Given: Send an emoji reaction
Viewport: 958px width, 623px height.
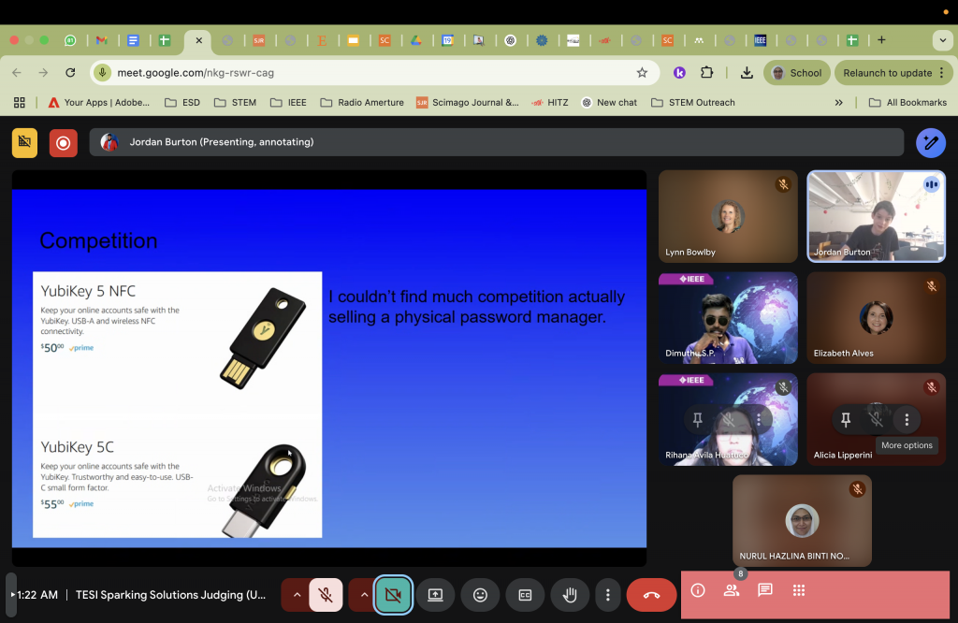Looking at the screenshot, I should [480, 595].
